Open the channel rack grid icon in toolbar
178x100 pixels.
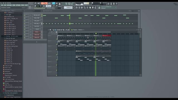pyautogui.click(x=79, y=7)
